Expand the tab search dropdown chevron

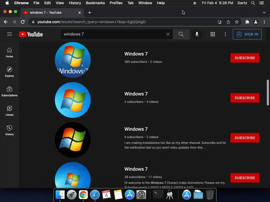(x=264, y=13)
